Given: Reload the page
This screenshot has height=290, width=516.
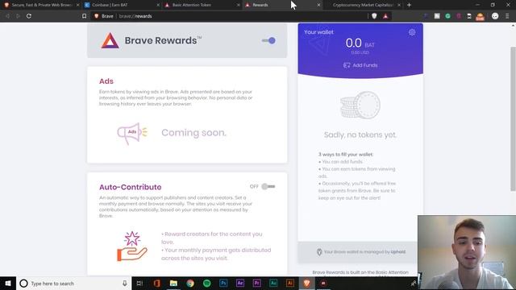Looking at the screenshot, I should (29, 16).
